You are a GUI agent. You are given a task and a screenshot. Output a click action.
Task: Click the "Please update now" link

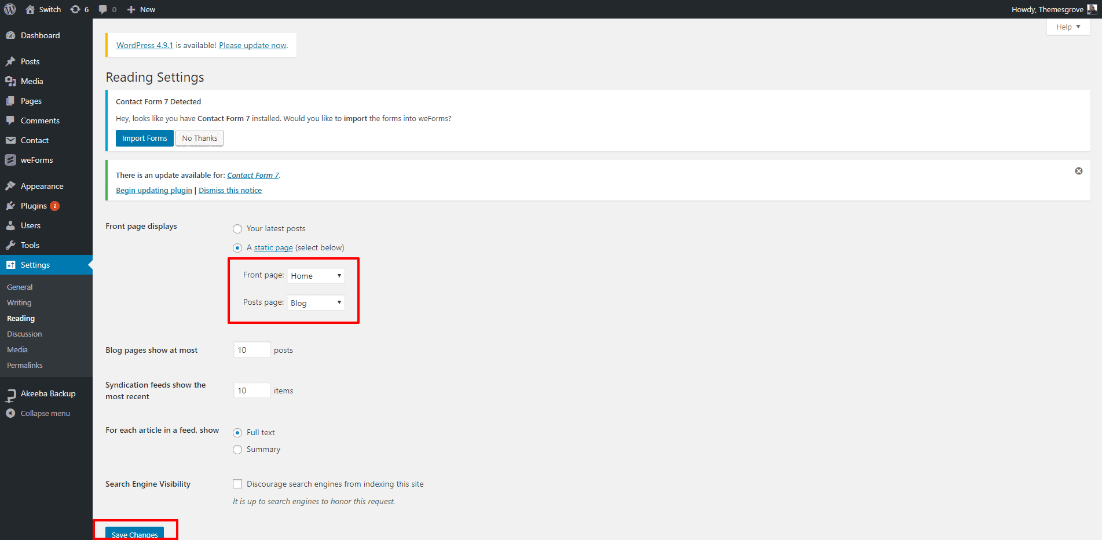click(252, 45)
